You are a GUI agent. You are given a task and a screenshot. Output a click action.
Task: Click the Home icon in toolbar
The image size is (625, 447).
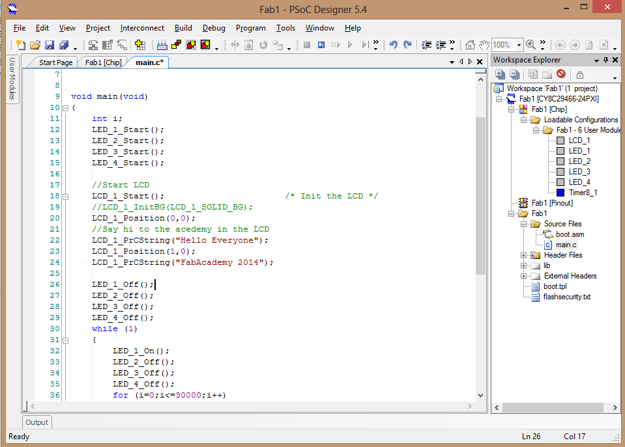click(x=470, y=45)
